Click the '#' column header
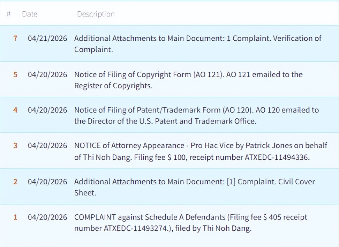Image resolution: width=339 pixels, height=247 pixels. 8,14
